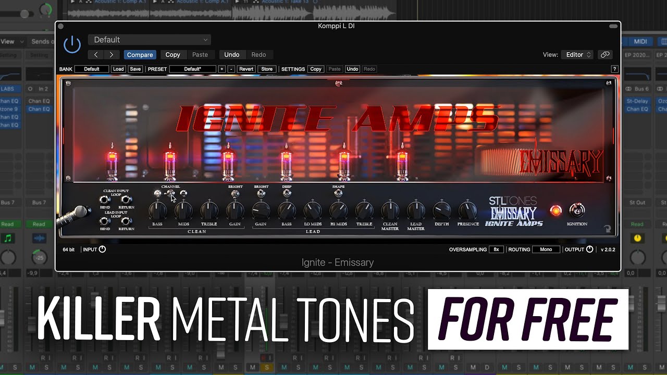This screenshot has height=375, width=667.
Task: Click the Load bank button
Action: pyautogui.click(x=118, y=69)
